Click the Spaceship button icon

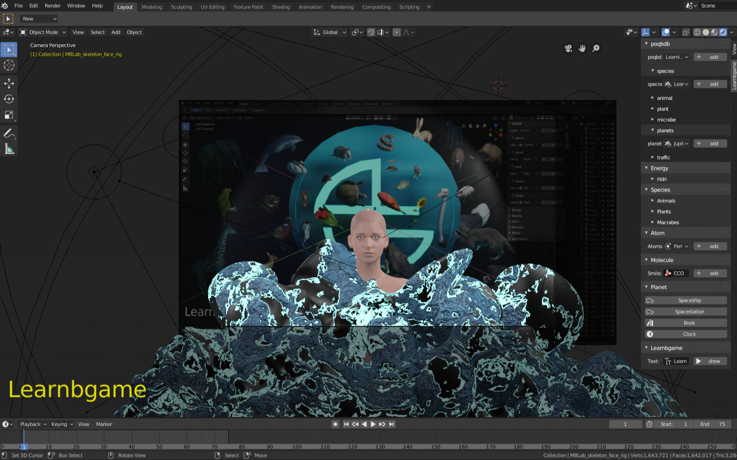pos(650,301)
